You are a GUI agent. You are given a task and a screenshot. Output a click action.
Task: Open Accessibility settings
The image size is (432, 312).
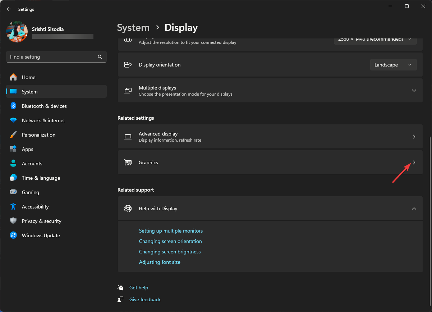coord(56,207)
